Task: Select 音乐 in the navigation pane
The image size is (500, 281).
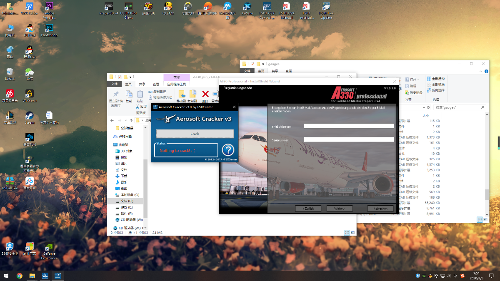Action: [121, 182]
